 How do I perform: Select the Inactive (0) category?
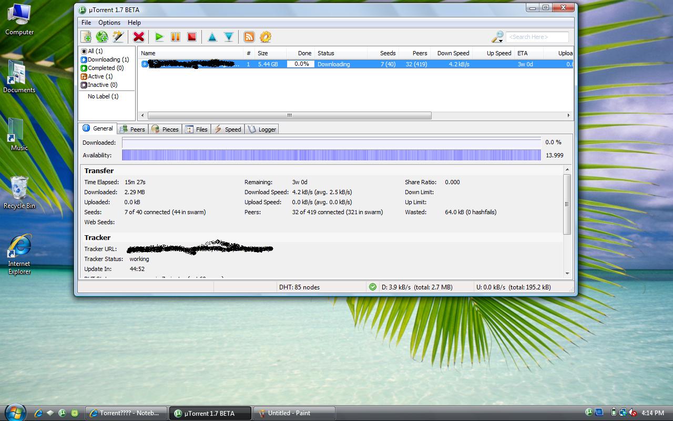98,85
